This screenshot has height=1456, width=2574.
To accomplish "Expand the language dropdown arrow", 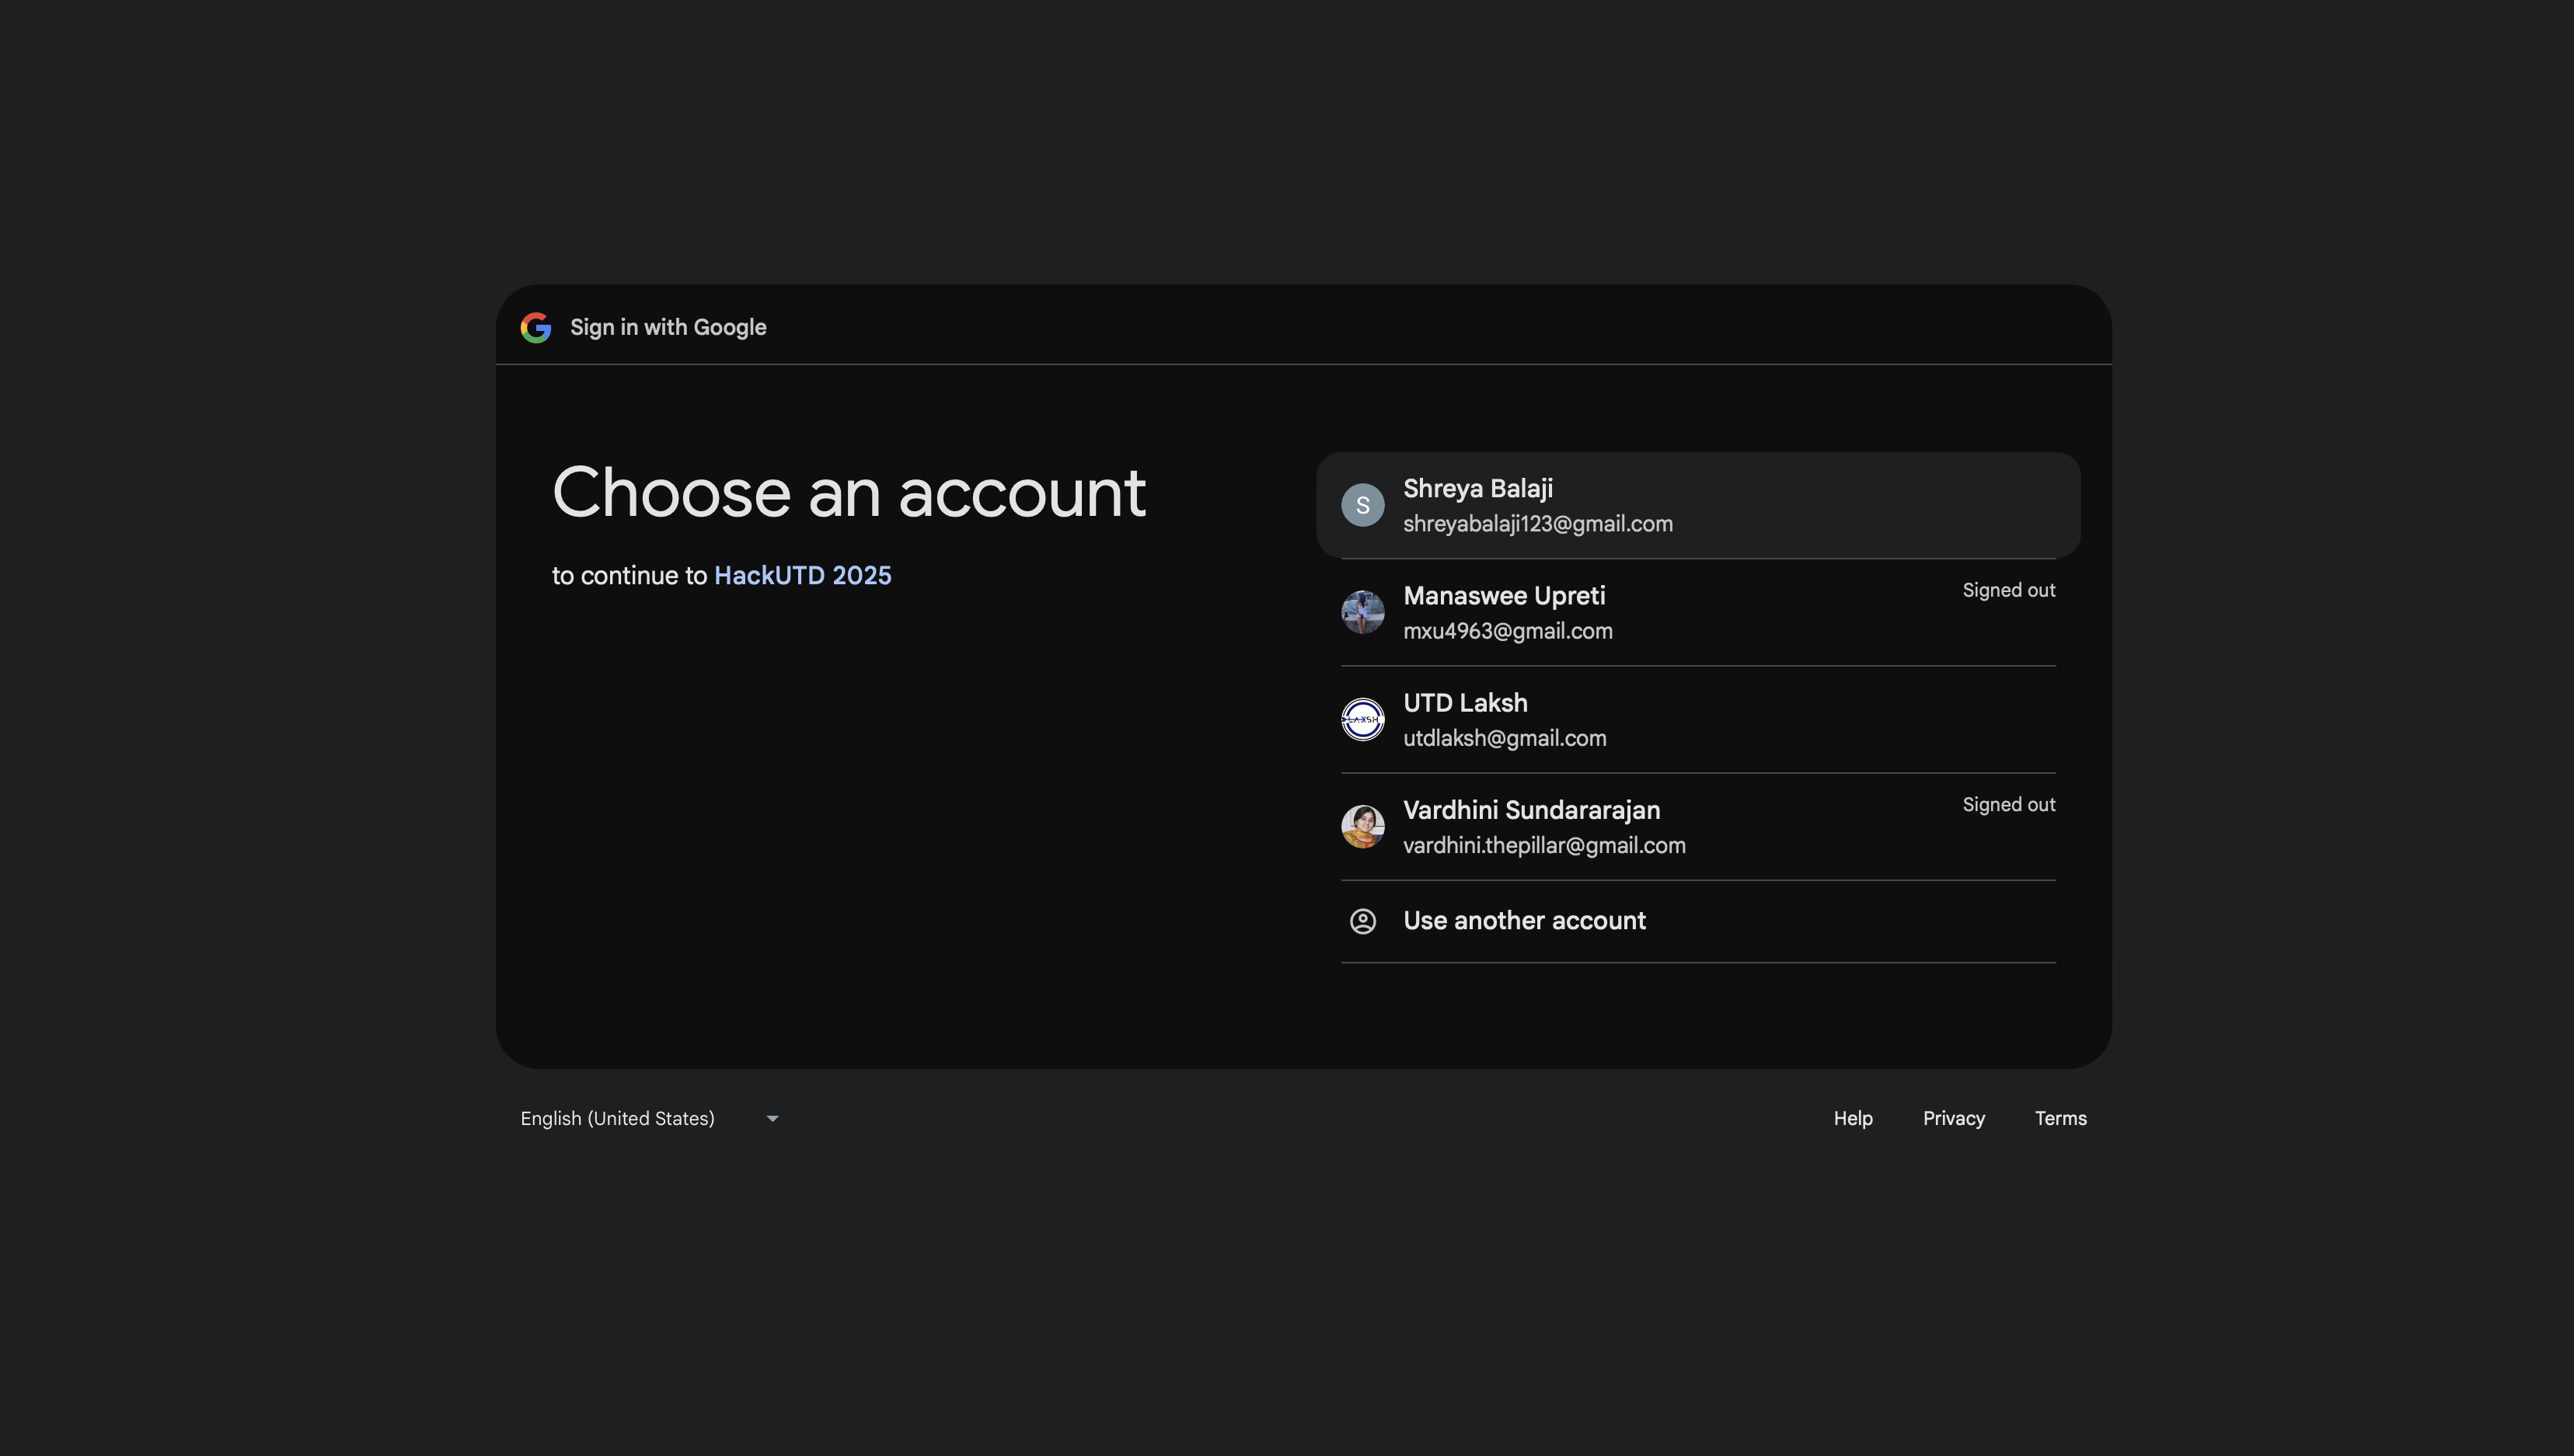I will (772, 1118).
